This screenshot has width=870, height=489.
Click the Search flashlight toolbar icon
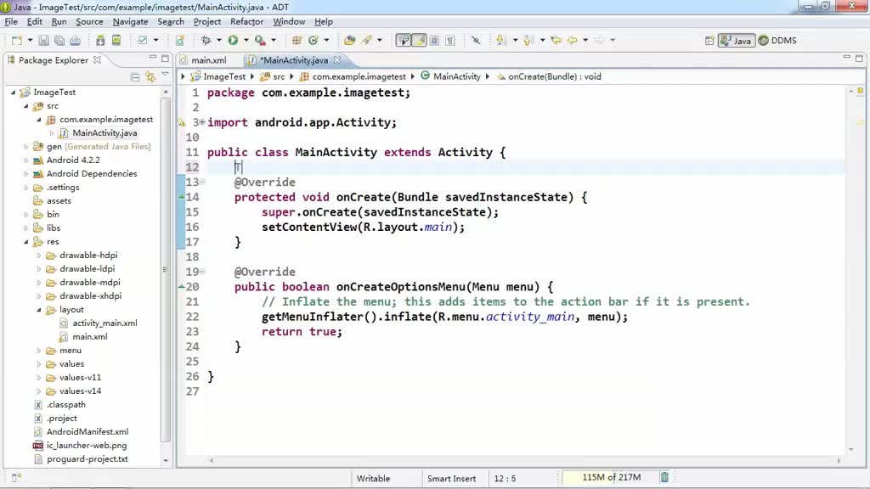(367, 41)
